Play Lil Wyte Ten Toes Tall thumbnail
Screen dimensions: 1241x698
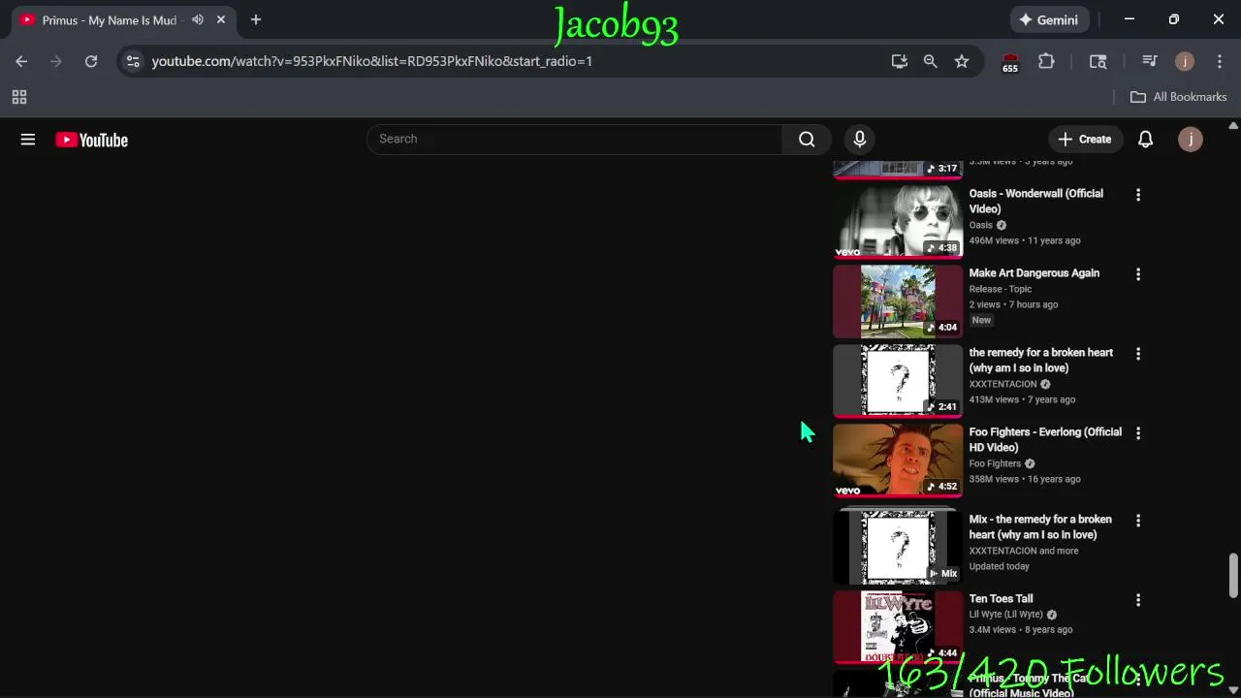coord(898,626)
